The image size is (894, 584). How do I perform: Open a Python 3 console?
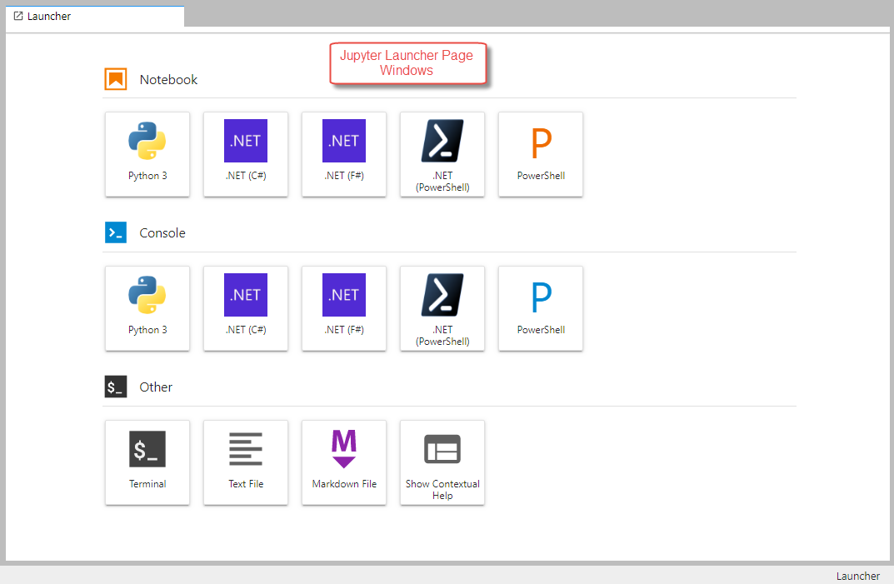(147, 308)
